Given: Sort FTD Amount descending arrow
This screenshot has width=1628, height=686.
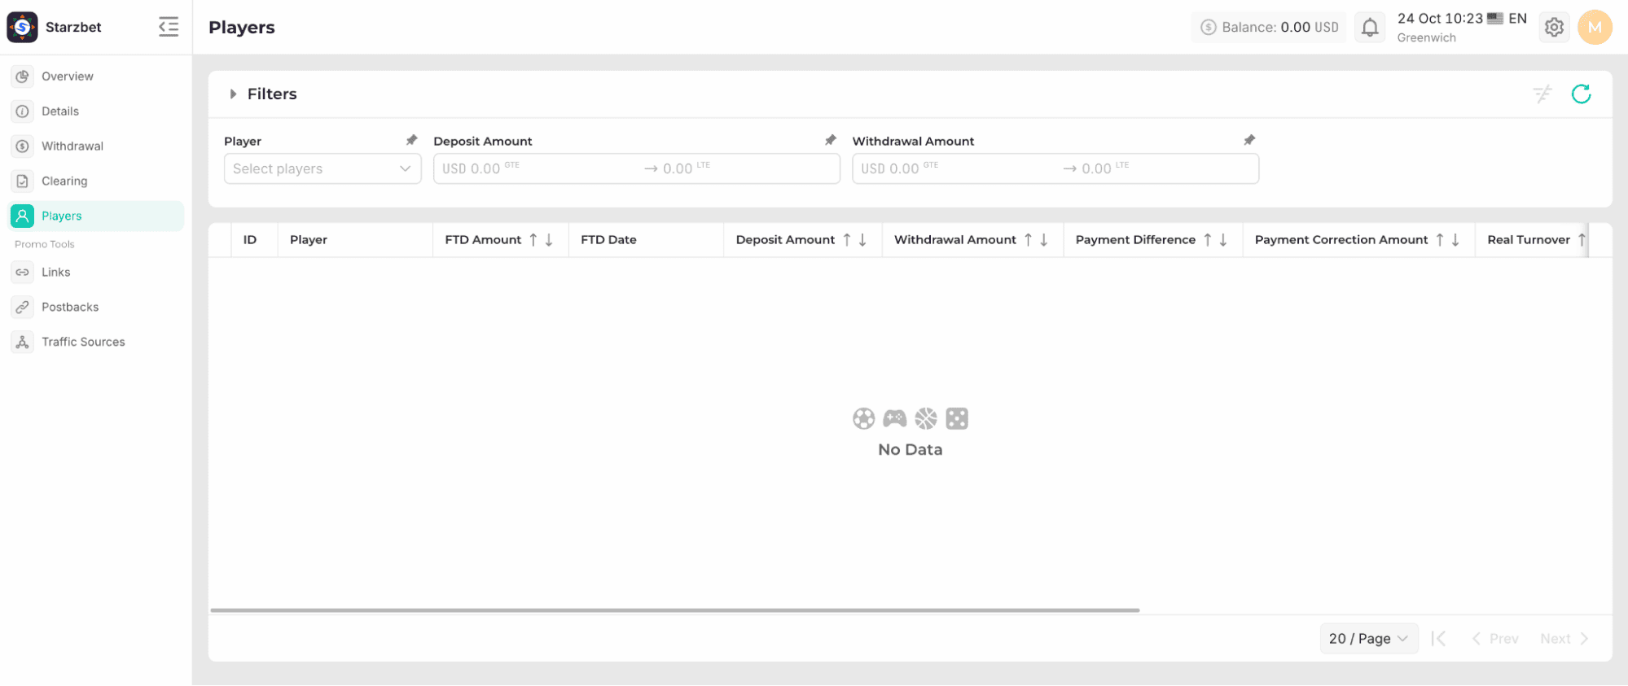Looking at the screenshot, I should click(549, 240).
